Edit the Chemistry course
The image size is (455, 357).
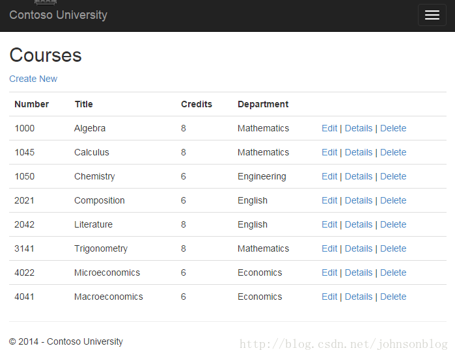click(329, 176)
